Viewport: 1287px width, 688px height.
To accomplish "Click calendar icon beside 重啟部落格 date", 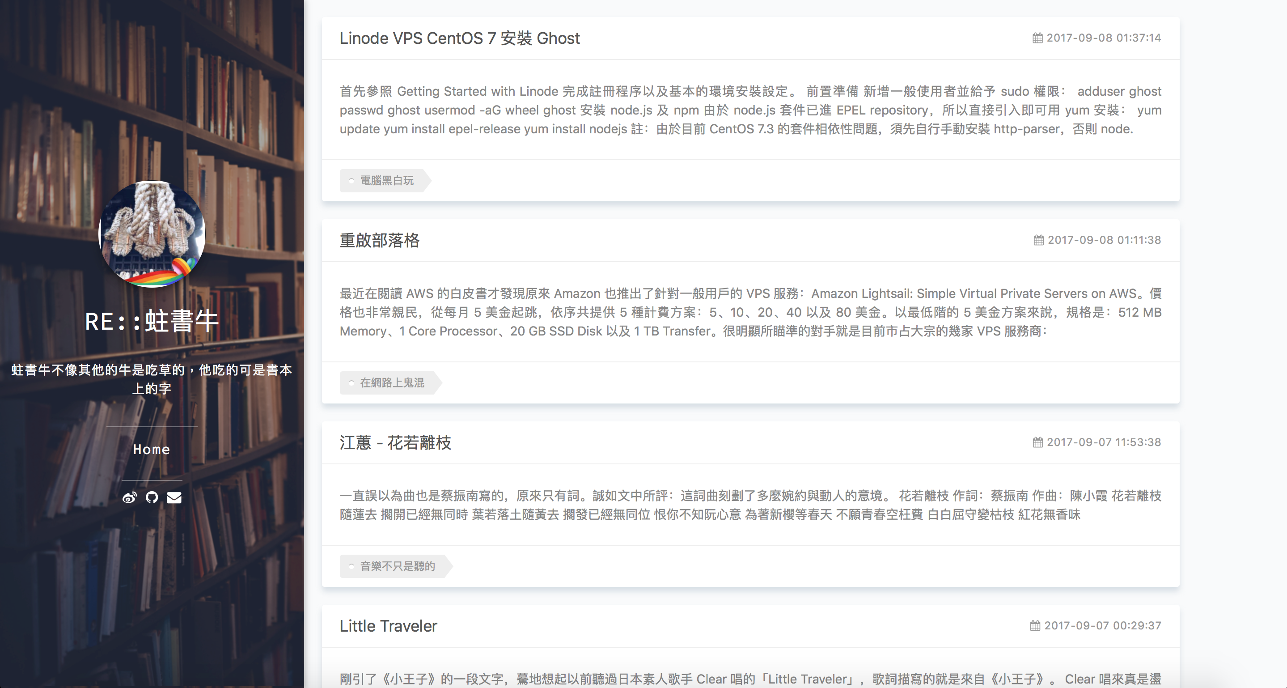I will [1039, 240].
